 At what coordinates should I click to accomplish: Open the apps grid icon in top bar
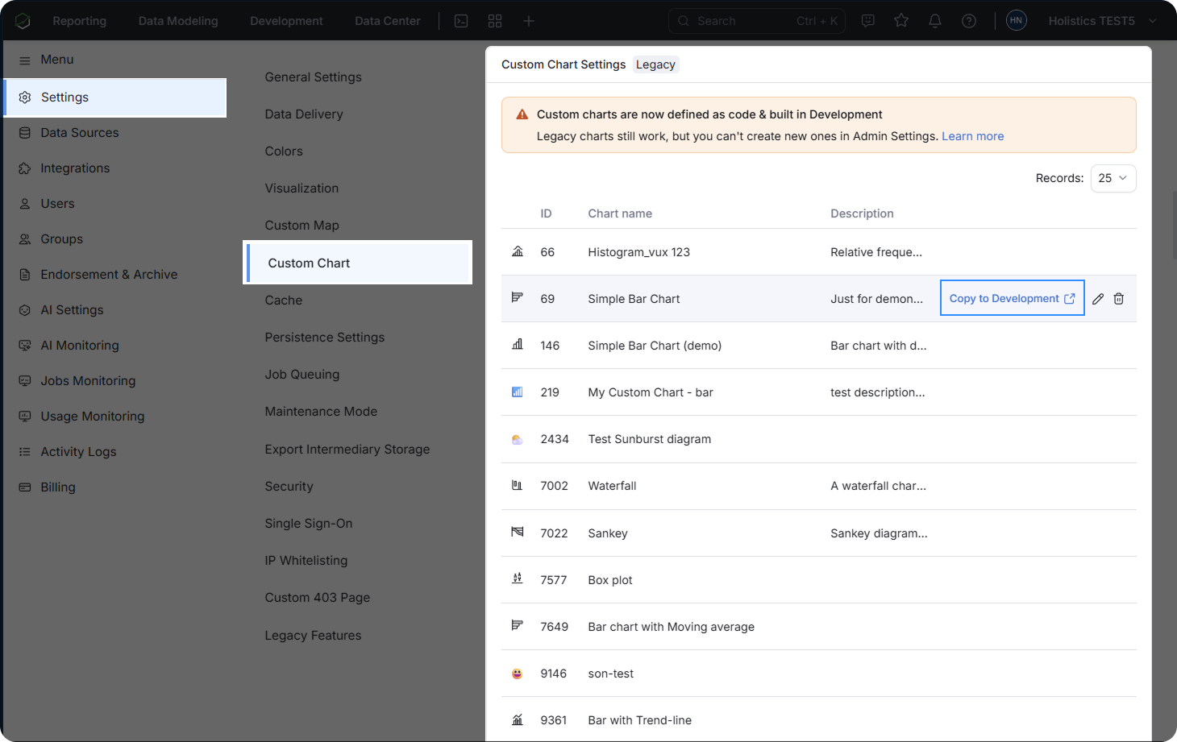point(495,21)
